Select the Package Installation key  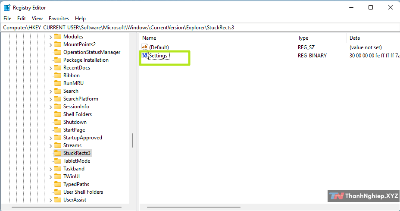click(86, 60)
